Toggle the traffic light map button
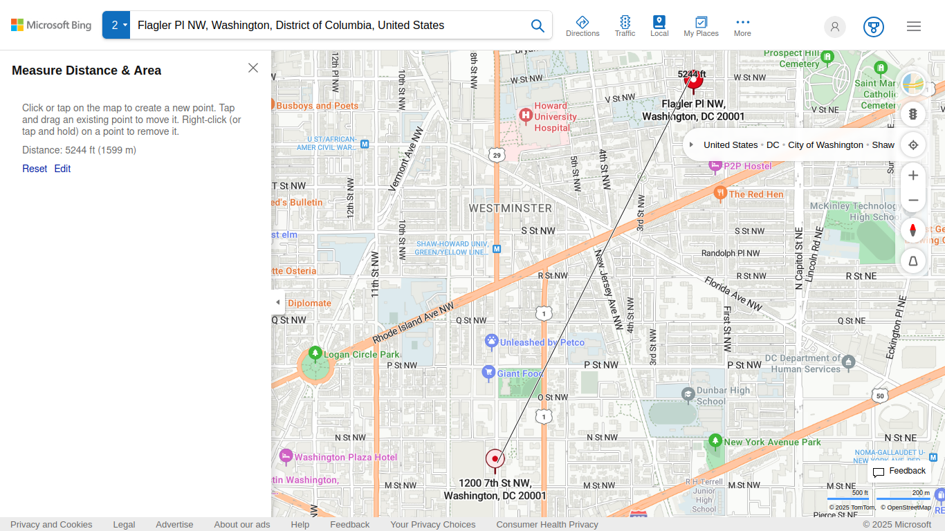The image size is (945, 531). pos(913,114)
